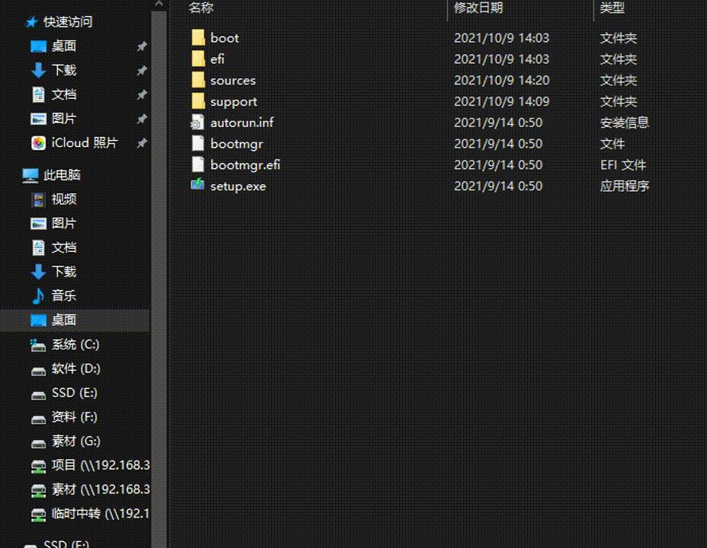The image size is (707, 548).
Task: Click the yellow boot folder icon
Action: pos(198,37)
